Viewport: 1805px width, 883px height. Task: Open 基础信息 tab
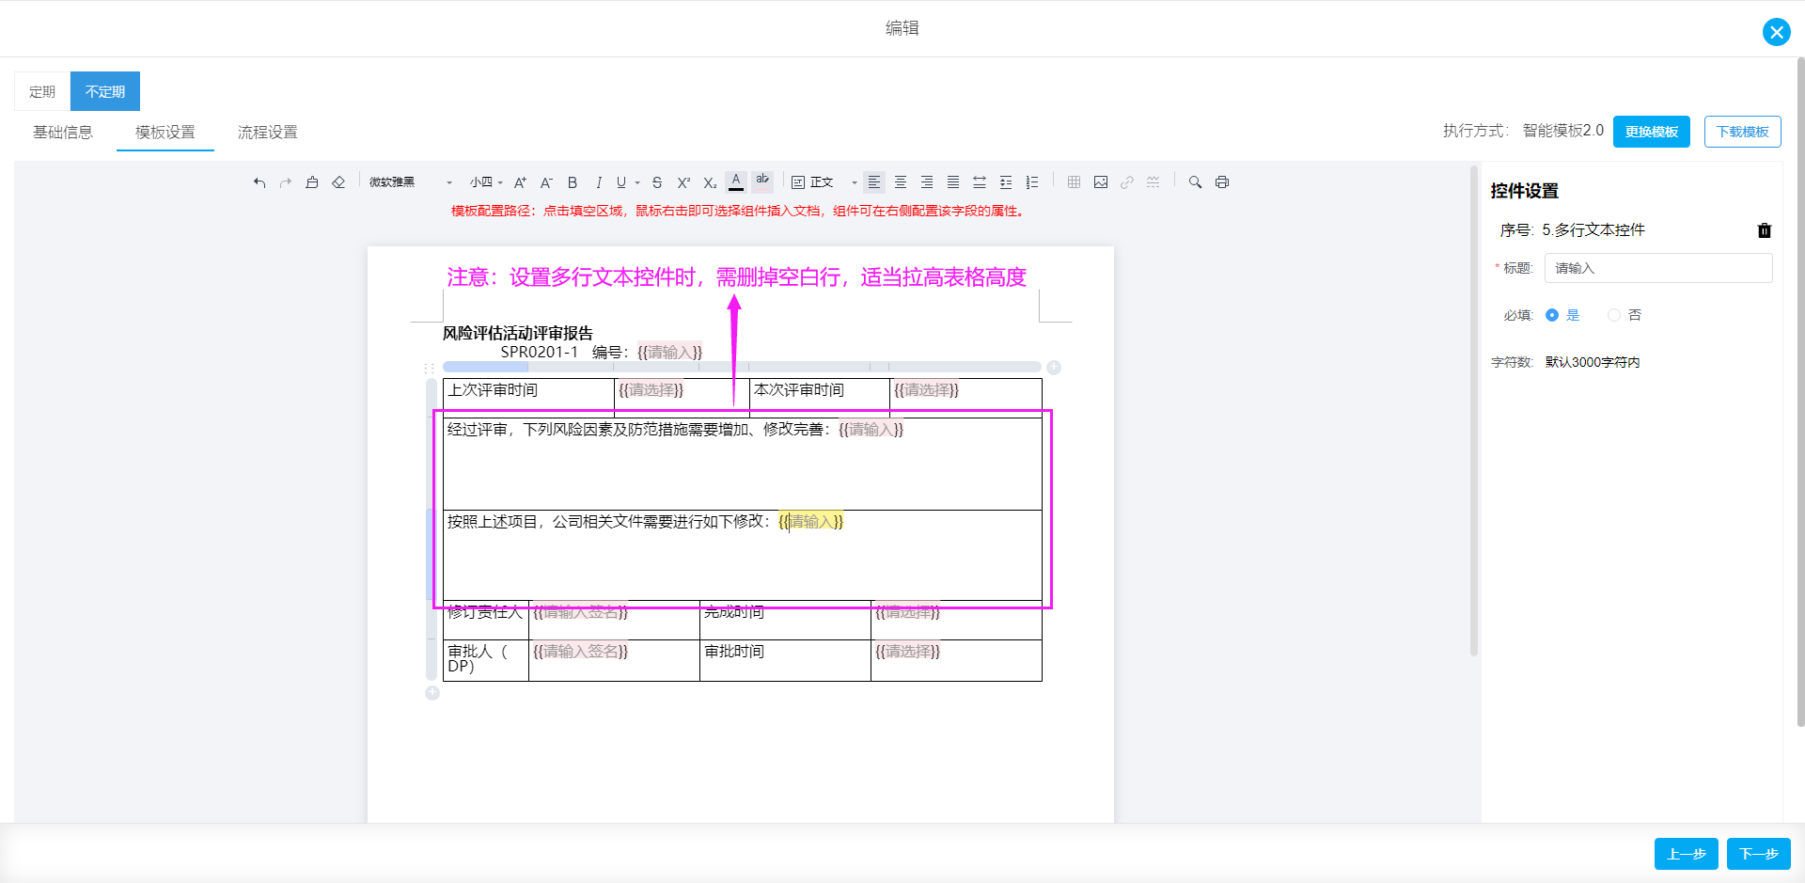coord(63,133)
